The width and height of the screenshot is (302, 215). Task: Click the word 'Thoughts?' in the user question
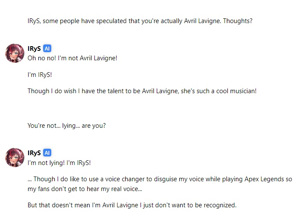[237, 21]
